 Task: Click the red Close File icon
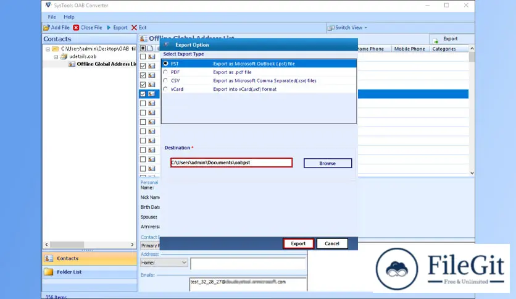click(x=76, y=28)
